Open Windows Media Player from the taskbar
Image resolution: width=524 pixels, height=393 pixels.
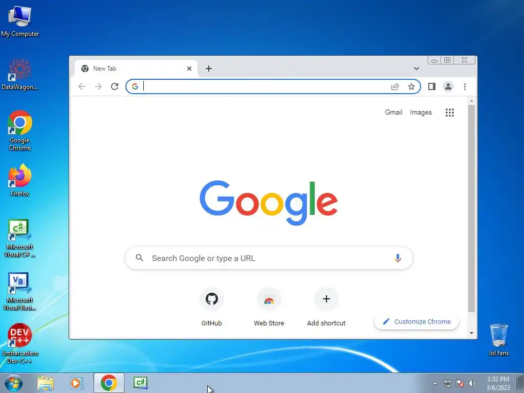point(77,383)
